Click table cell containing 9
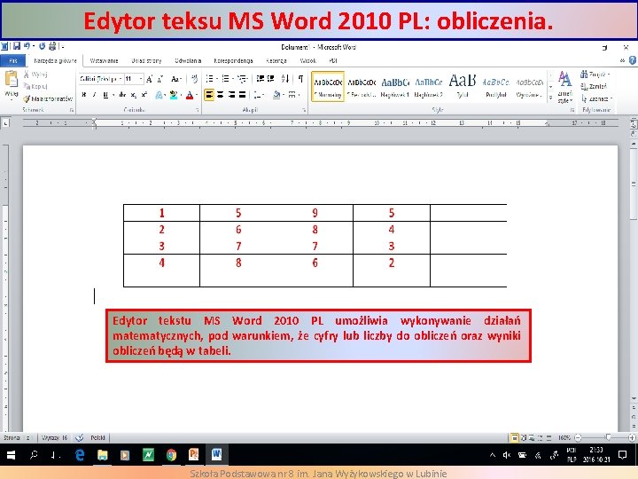The height and width of the screenshot is (479, 638). (x=315, y=213)
